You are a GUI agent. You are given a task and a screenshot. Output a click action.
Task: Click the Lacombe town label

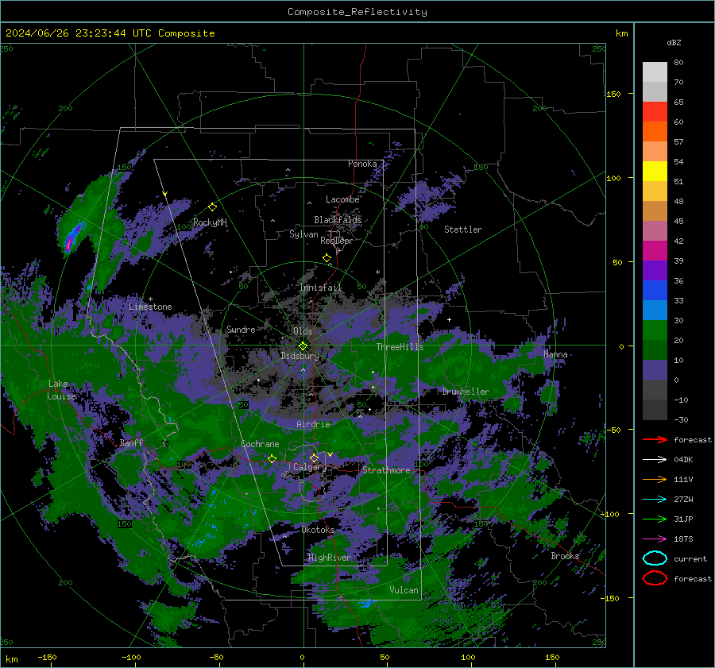coord(342,199)
